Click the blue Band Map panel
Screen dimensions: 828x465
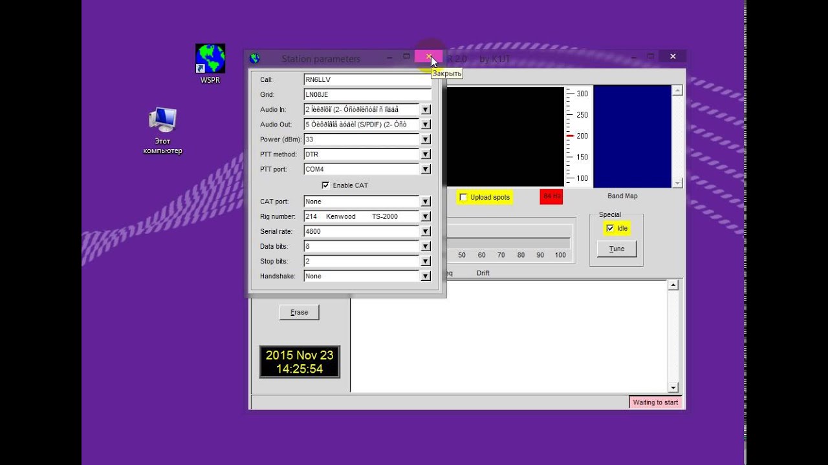point(632,137)
